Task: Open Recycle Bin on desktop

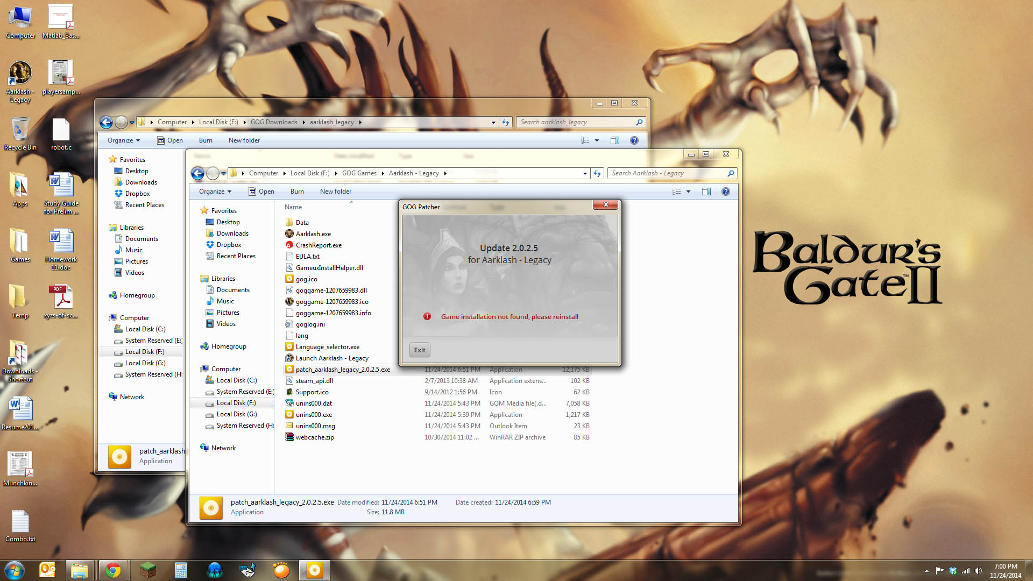Action: point(20,134)
